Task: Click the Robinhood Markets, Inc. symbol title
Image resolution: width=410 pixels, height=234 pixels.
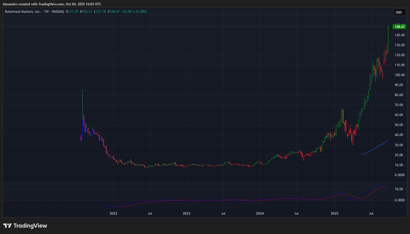Action: [x=23, y=12]
